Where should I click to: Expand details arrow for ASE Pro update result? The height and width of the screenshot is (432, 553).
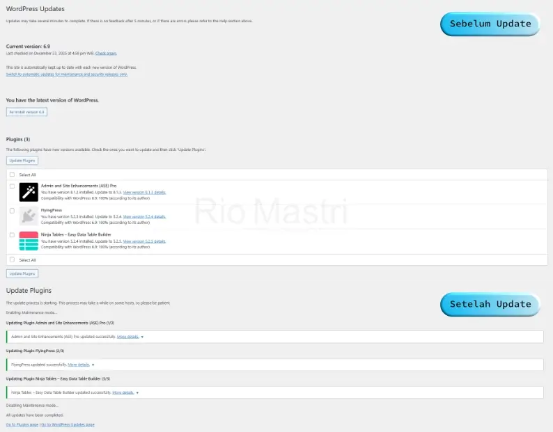[142, 337]
